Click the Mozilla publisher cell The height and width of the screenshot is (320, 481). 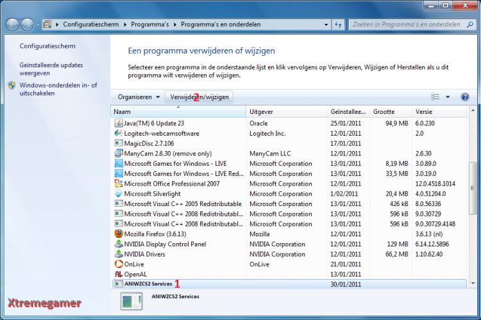pyautogui.click(x=260, y=234)
